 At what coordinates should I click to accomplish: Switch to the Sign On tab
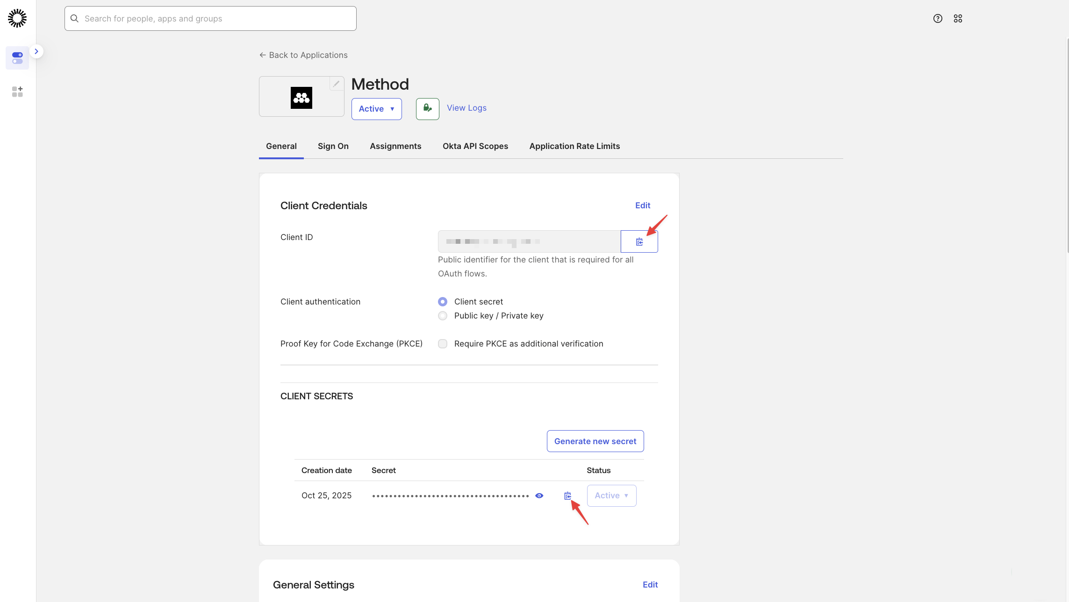[333, 146]
